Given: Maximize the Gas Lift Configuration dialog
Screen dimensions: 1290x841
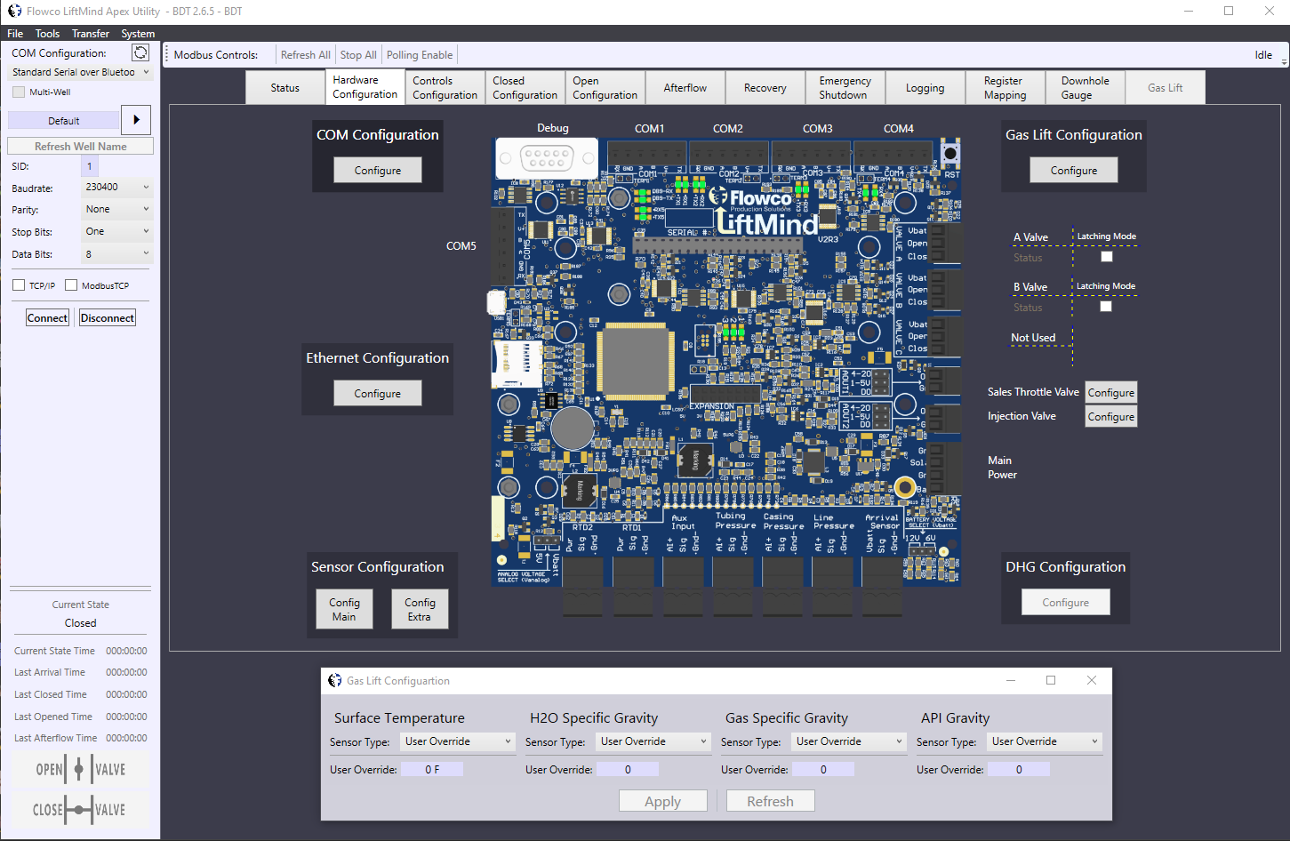Looking at the screenshot, I should point(1051,680).
